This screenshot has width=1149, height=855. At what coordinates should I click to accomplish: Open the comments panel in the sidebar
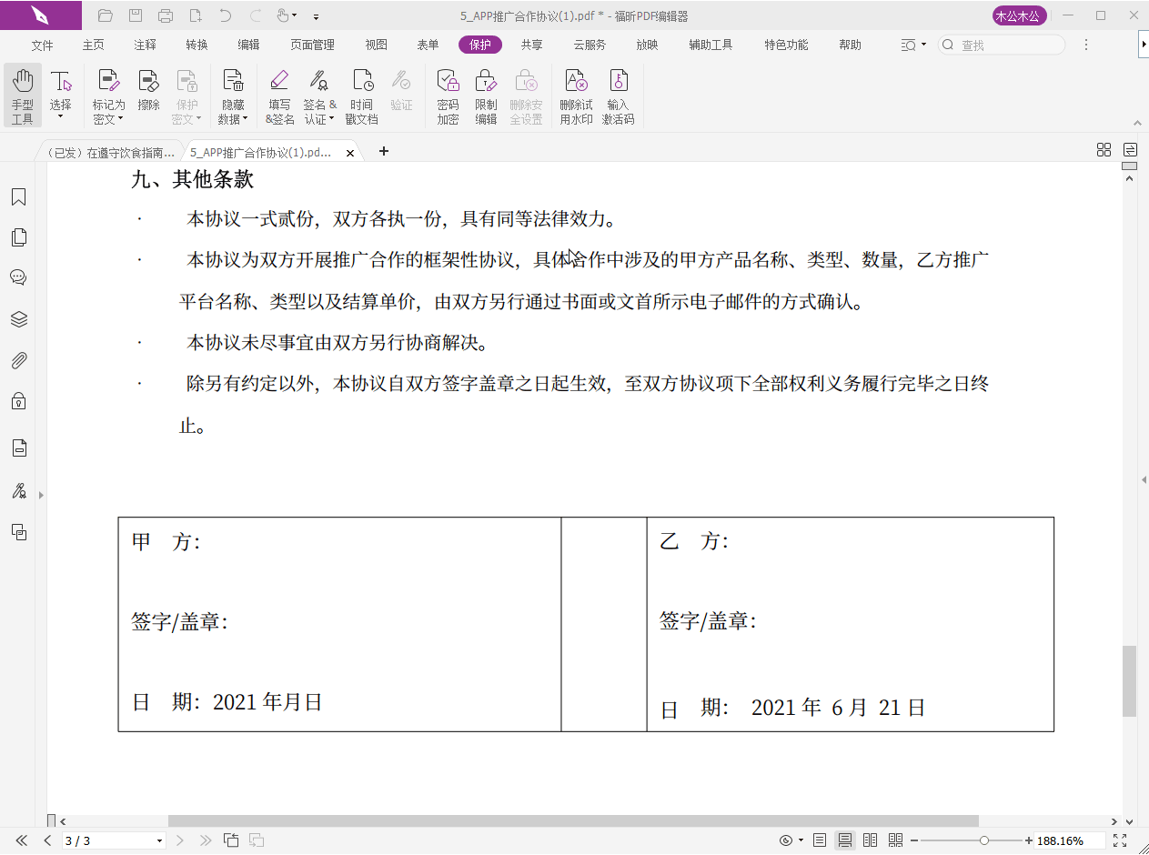[x=18, y=277]
